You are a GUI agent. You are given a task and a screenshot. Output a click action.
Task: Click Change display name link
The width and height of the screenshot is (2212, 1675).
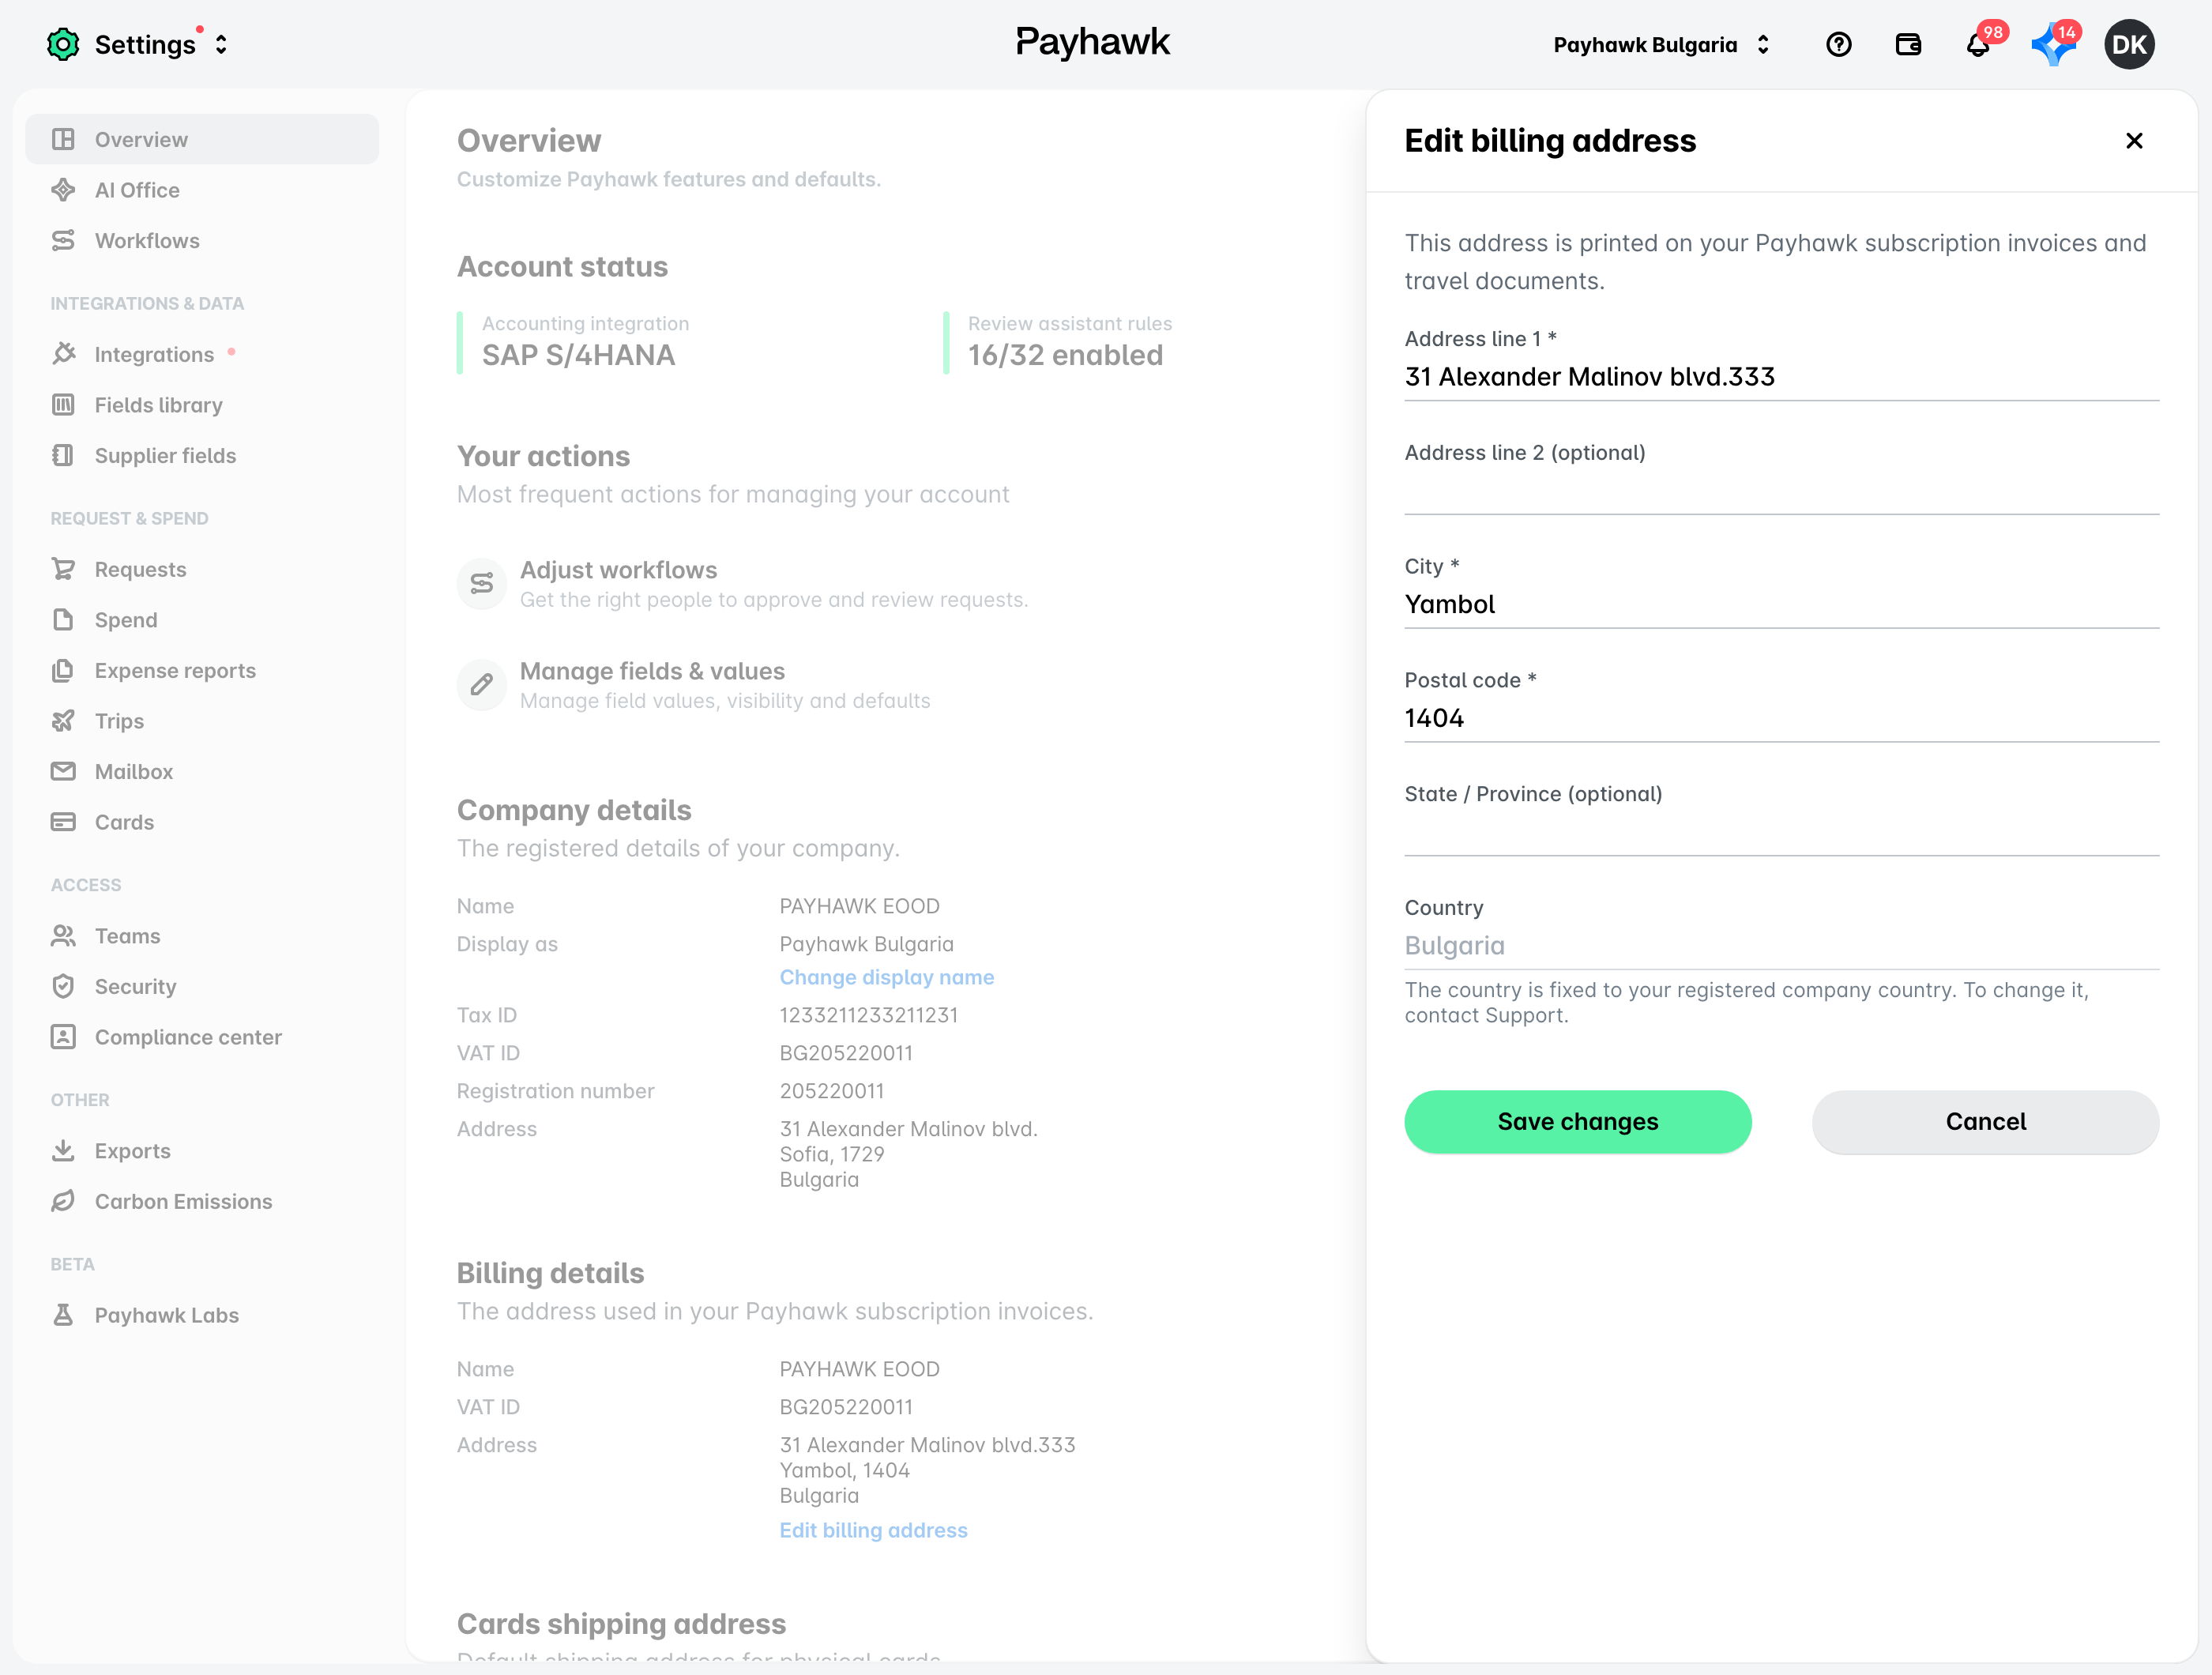(x=886, y=977)
